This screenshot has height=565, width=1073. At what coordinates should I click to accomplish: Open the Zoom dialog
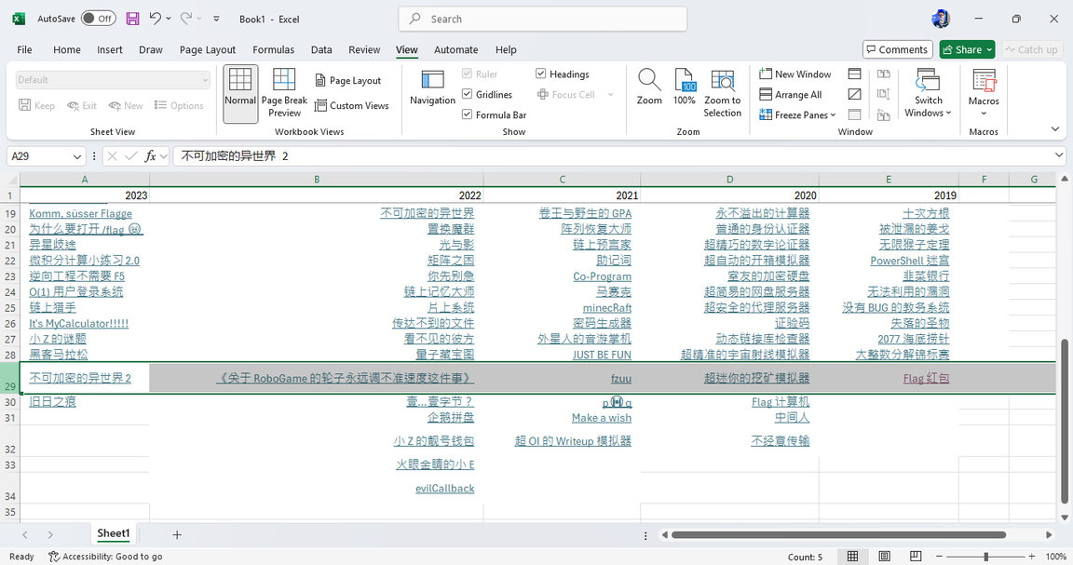coord(649,87)
